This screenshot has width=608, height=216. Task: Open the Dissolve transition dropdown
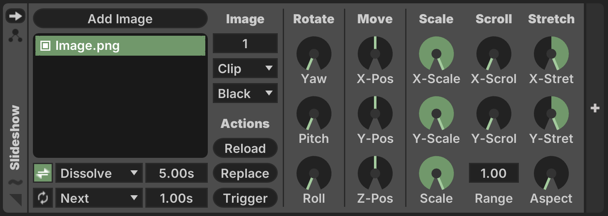[x=99, y=173]
